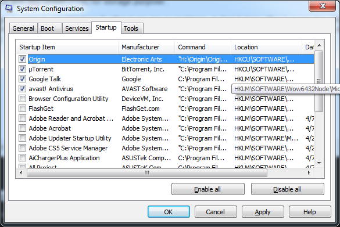Select the Startup tab
This screenshot has width=340, height=227.
click(x=106, y=27)
